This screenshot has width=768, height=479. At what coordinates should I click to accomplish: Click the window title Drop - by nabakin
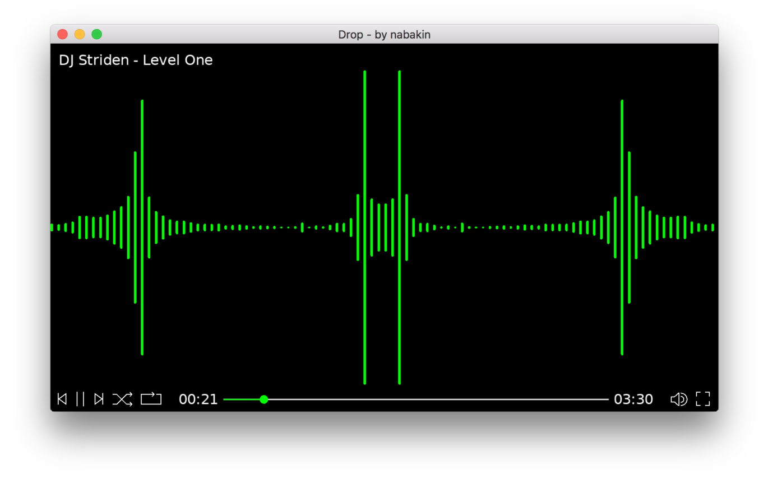(384, 35)
